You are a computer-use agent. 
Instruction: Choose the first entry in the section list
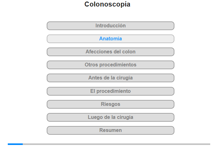(111, 26)
